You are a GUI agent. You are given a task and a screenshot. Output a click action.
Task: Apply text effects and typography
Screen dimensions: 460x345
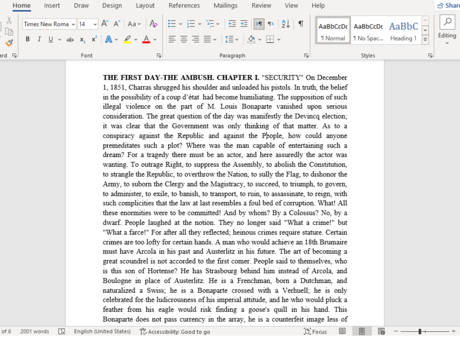tap(109, 39)
